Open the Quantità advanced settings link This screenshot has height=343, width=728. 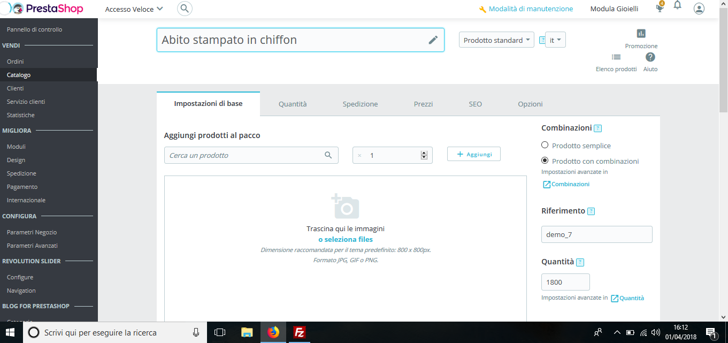coord(627,298)
